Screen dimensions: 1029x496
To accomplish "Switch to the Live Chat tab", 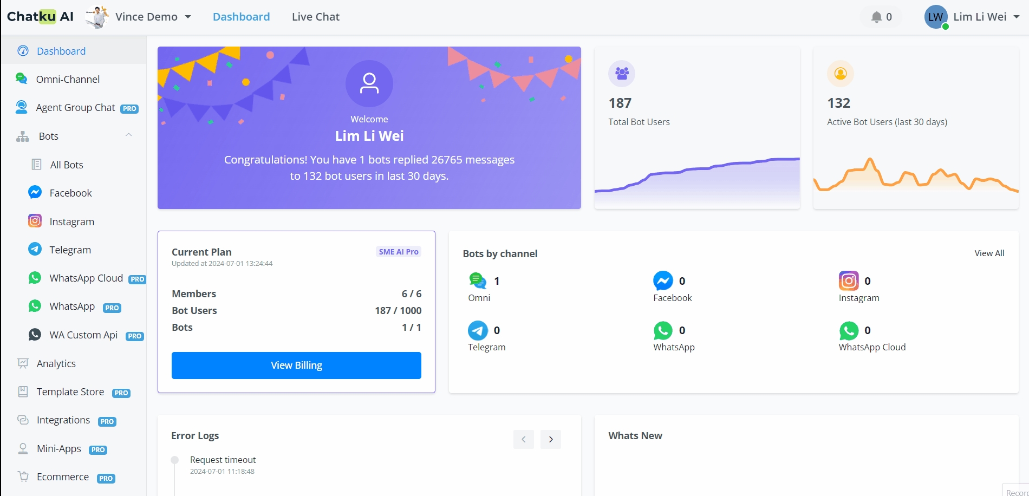I will pos(315,17).
